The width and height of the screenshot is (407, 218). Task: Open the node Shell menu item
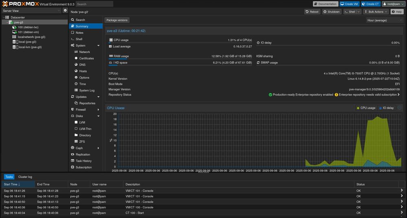(85, 39)
